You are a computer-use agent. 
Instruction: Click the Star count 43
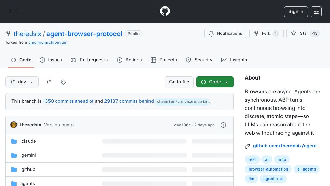(315, 33)
